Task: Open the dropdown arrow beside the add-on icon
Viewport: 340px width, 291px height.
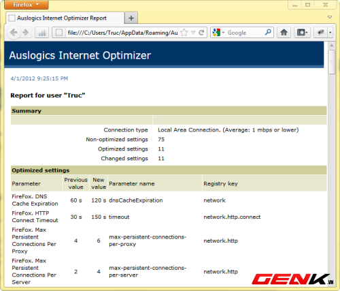Action: coord(330,33)
